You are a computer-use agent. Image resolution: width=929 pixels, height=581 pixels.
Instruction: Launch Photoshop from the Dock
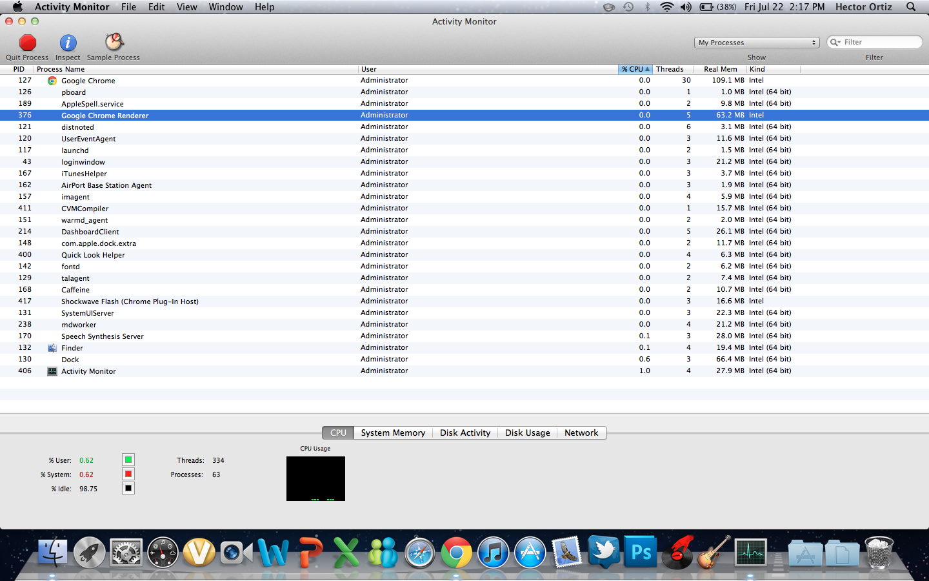(641, 552)
